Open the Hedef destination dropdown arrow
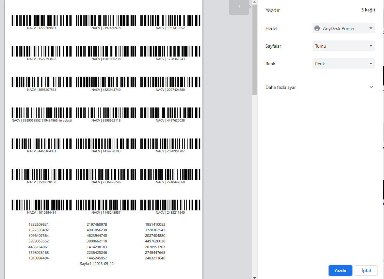The image size is (384, 279). click(x=371, y=28)
